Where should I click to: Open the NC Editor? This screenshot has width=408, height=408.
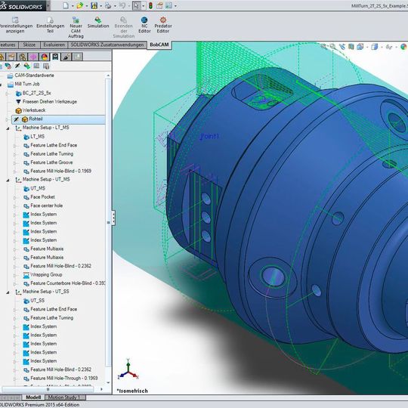tap(144, 25)
